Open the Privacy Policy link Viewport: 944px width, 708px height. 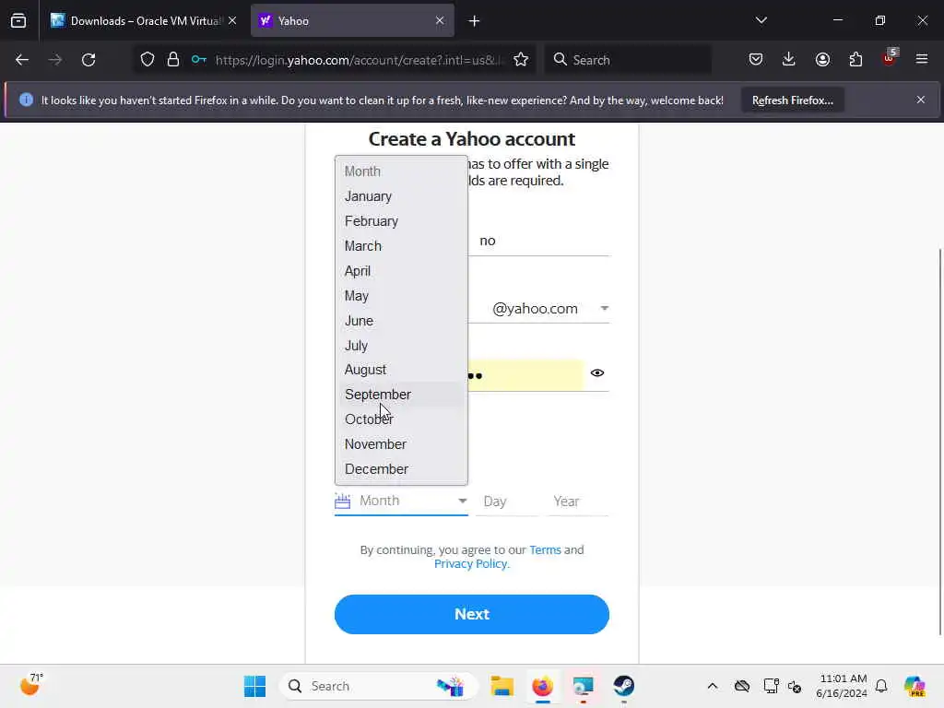coord(471,563)
